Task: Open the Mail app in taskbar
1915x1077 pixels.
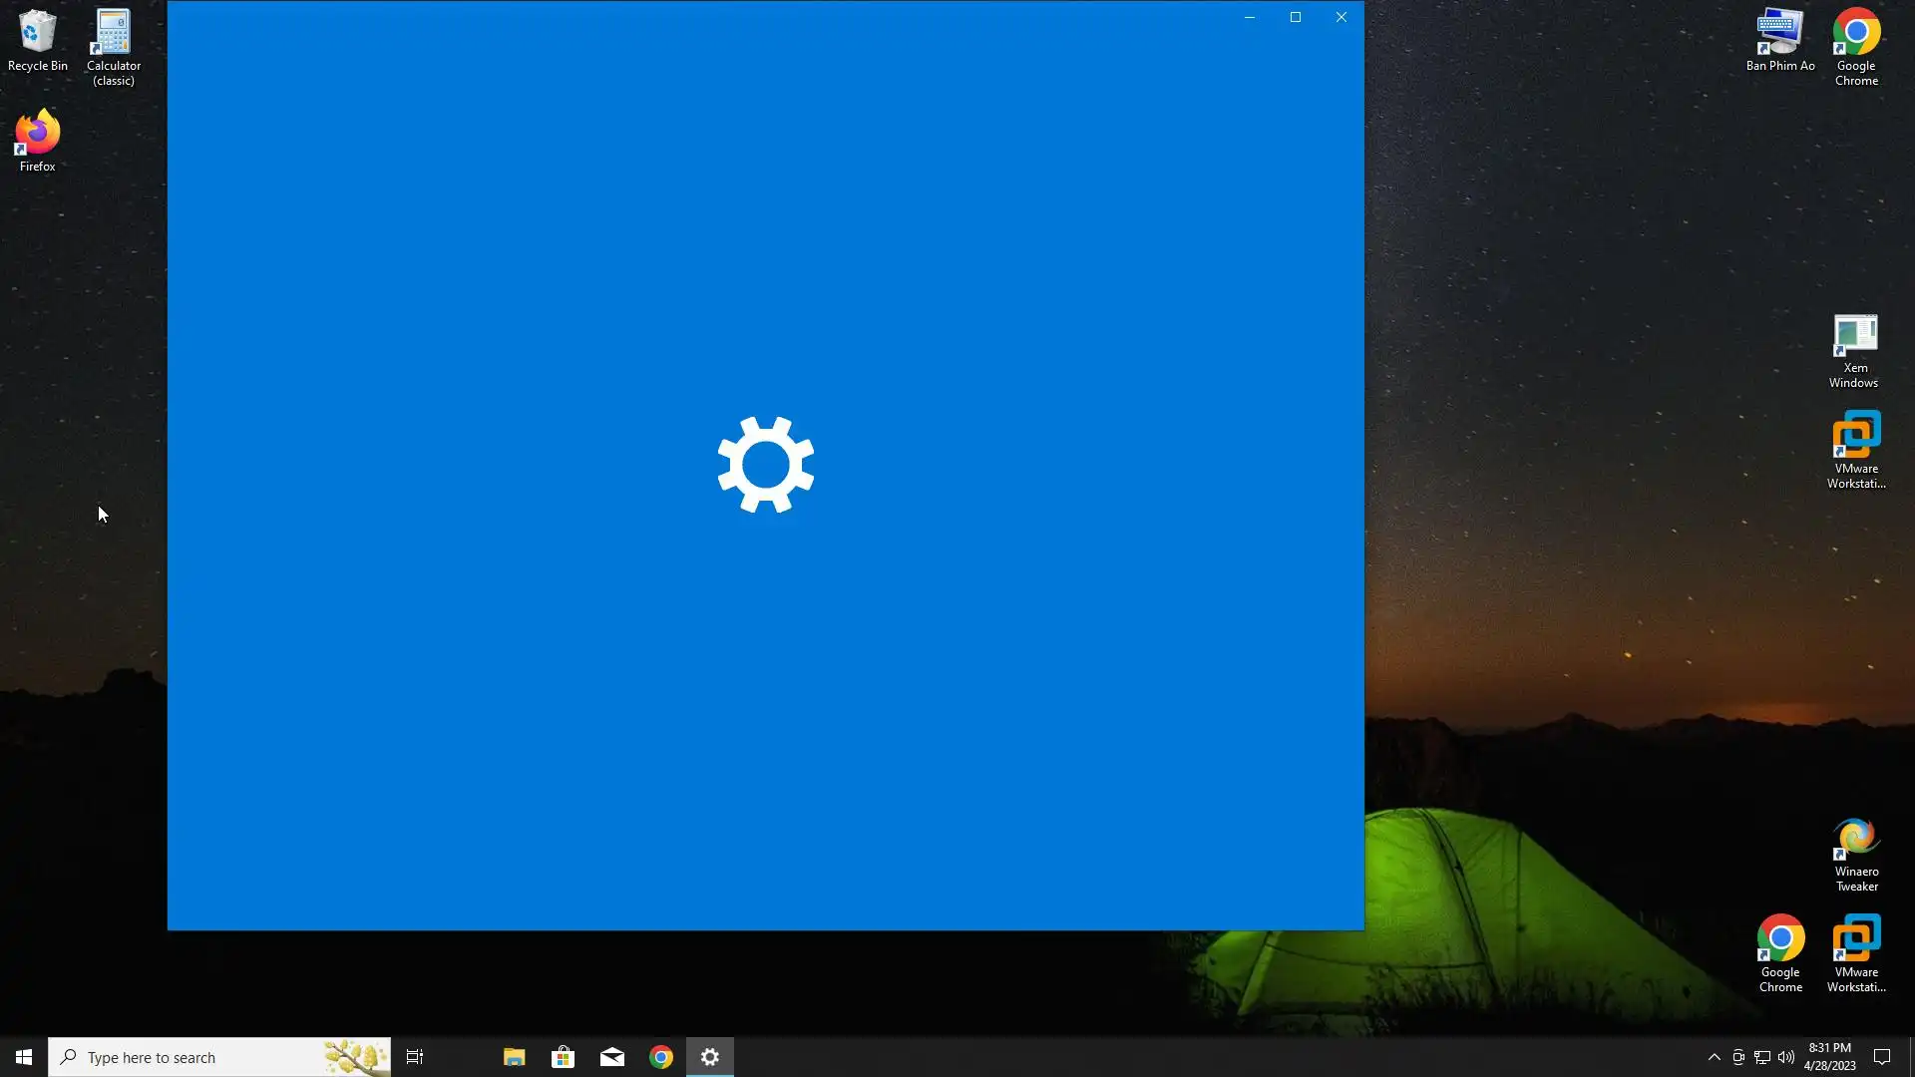Action: tap(612, 1057)
